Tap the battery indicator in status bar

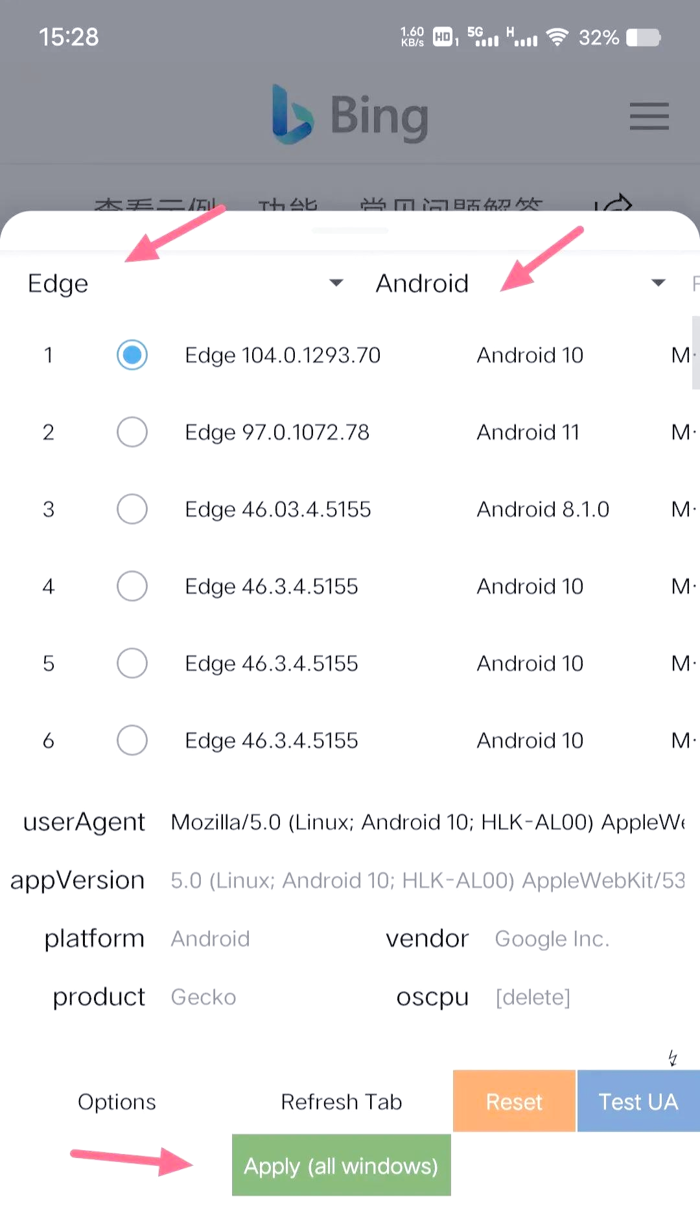click(643, 38)
